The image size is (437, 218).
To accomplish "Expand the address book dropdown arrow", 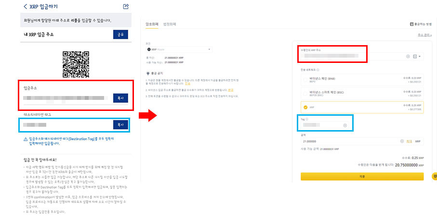I will click(x=420, y=56).
